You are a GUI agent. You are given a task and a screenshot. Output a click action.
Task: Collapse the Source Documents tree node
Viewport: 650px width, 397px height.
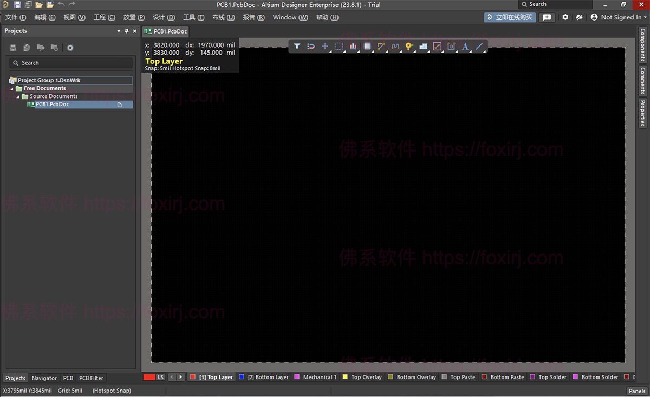tap(18, 96)
